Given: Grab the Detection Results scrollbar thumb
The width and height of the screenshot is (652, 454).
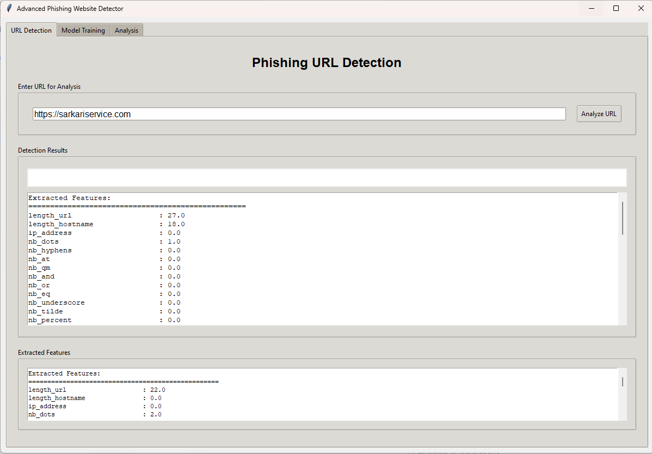Looking at the screenshot, I should [x=623, y=218].
